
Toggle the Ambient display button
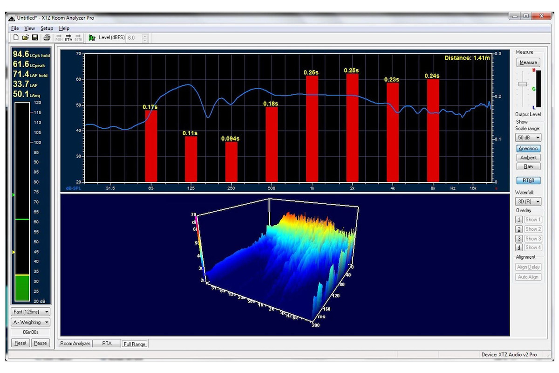coord(528,158)
